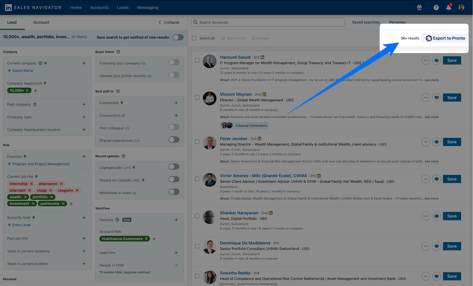The image size is (473, 286).
Task: Enable Past colleague filter
Action: [x=174, y=127]
